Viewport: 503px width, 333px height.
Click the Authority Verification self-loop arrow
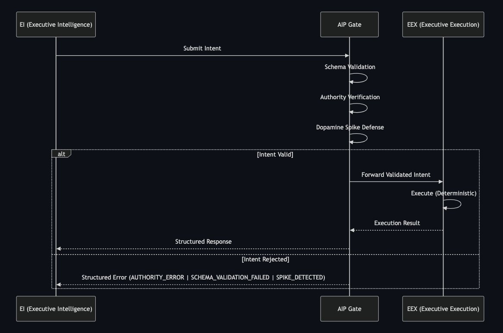pos(358,108)
